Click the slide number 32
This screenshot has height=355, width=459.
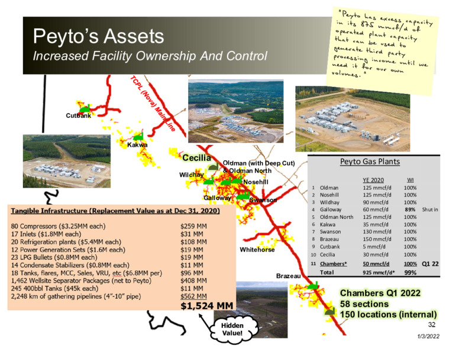(x=431, y=325)
